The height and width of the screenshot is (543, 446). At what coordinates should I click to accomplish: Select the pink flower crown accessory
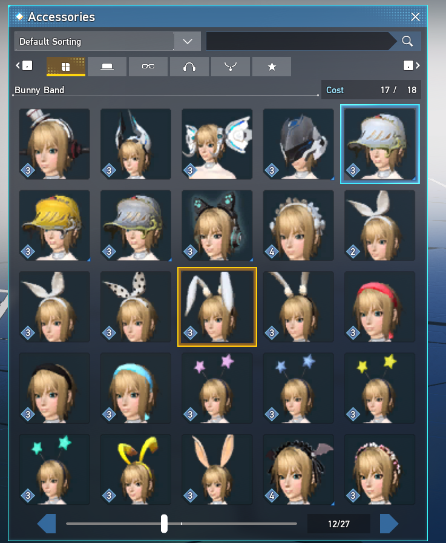(380, 470)
